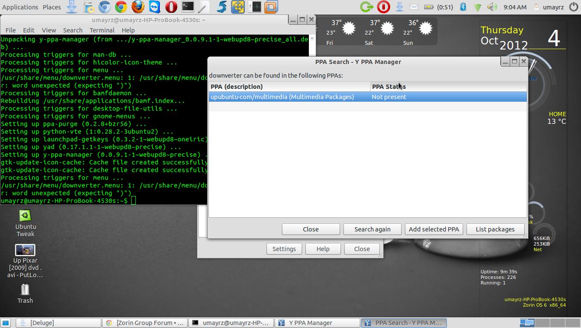Screen dimensions: 581x328
Task: Open the volume sound indicator
Action: (x=492, y=7)
